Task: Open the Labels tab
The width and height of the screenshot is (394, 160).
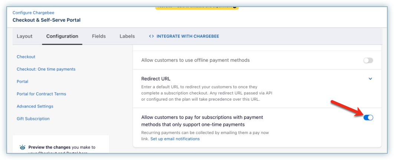Action: [127, 36]
